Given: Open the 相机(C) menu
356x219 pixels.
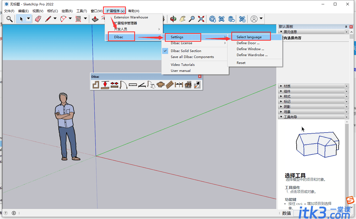Looking at the screenshot, I should (x=52, y=11).
